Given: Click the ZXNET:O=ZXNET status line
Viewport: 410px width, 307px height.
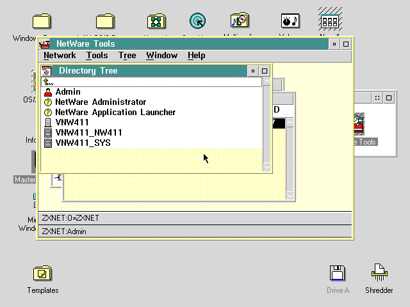Looking at the screenshot, I should pos(195,218).
